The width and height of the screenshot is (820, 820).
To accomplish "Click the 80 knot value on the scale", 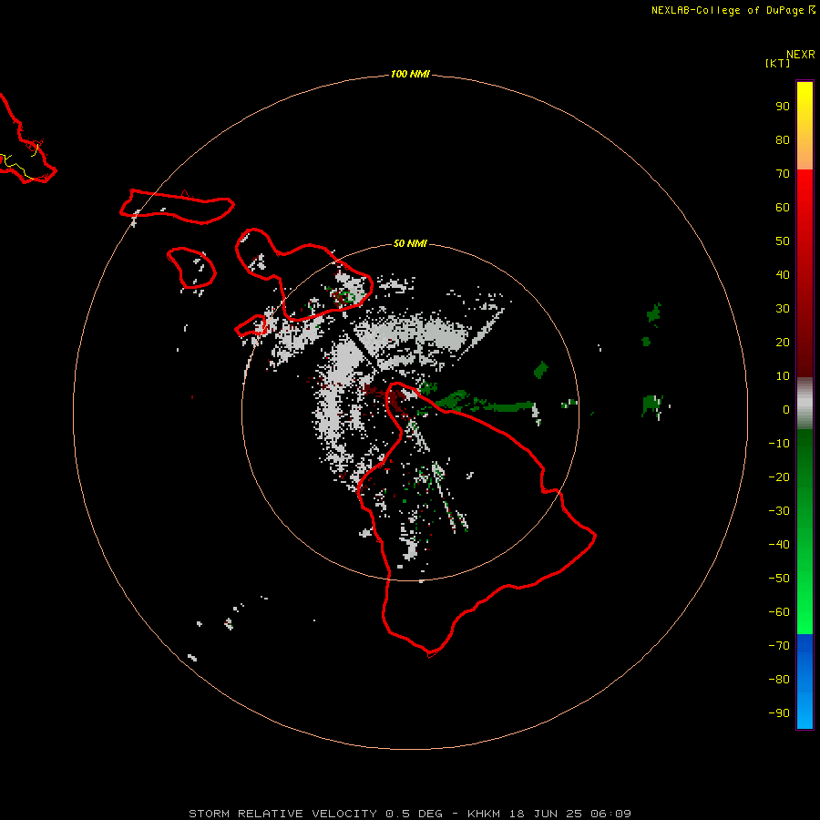I will [783, 139].
